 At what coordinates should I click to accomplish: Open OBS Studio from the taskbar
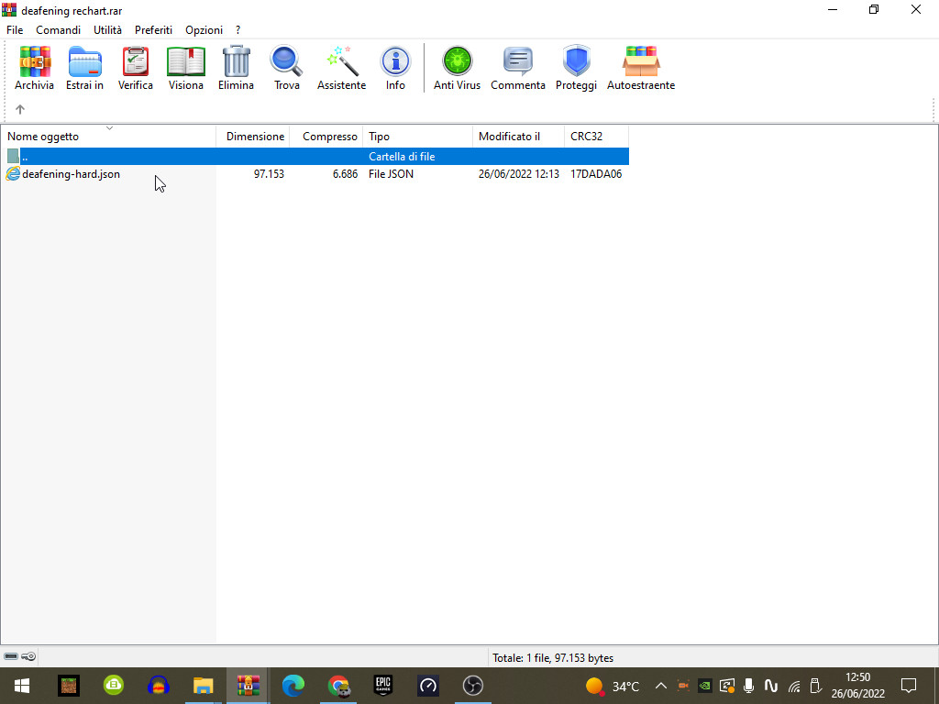pyautogui.click(x=472, y=686)
